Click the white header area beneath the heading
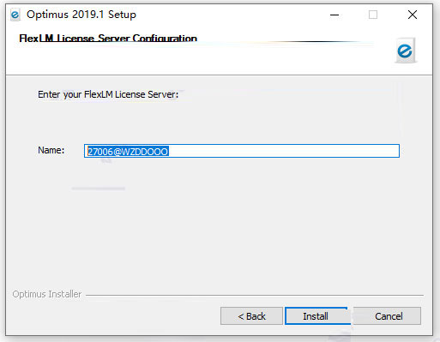 coord(200,60)
